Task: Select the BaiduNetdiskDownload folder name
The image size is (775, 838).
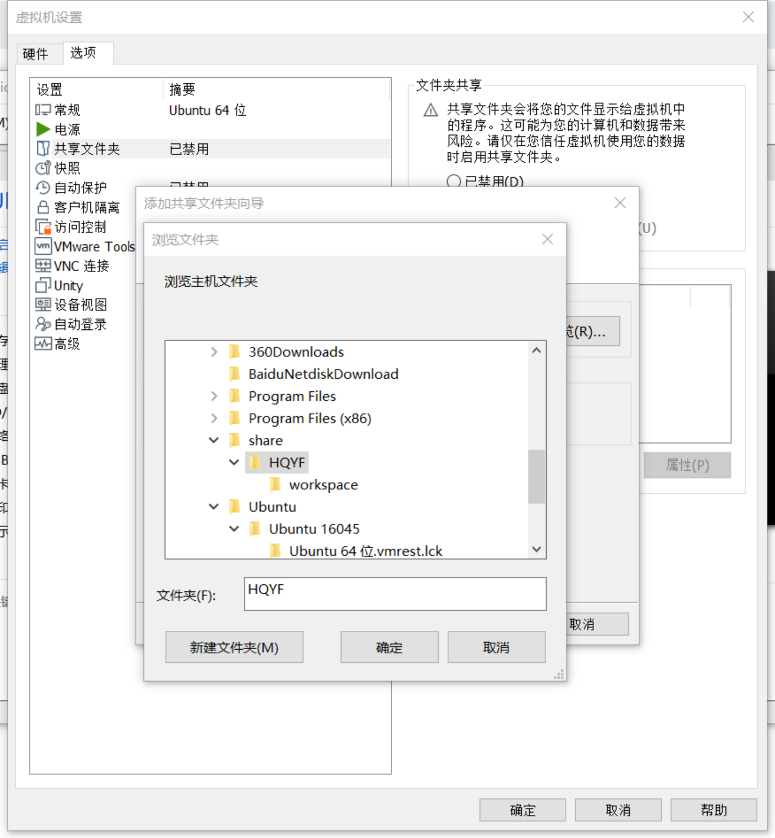Action: tap(324, 374)
